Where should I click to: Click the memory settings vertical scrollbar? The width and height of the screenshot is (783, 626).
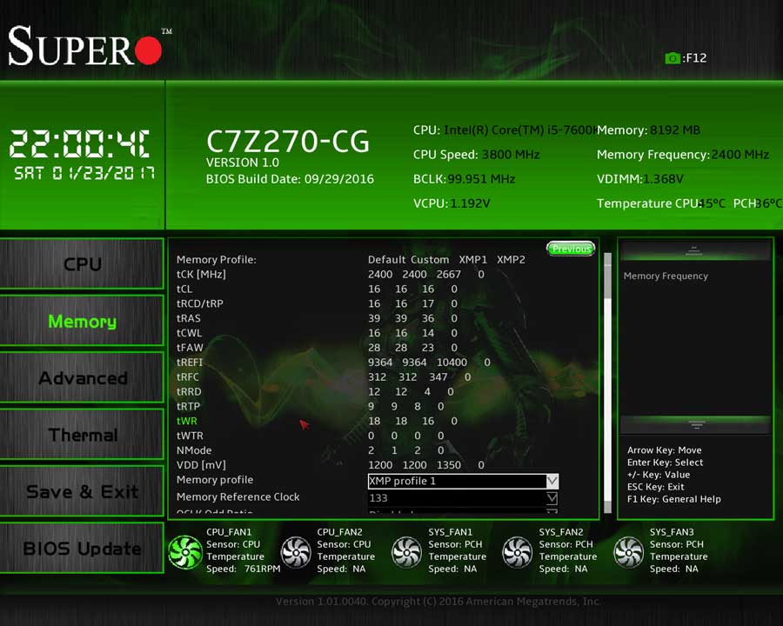608,383
